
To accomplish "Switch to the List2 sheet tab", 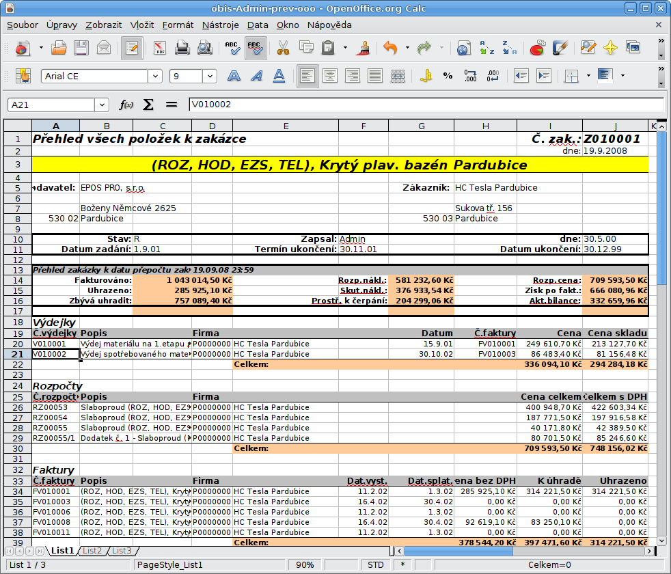I will click(92, 550).
